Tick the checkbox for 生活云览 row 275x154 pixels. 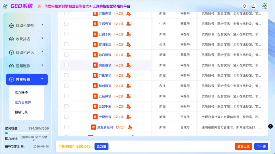tap(66, 24)
